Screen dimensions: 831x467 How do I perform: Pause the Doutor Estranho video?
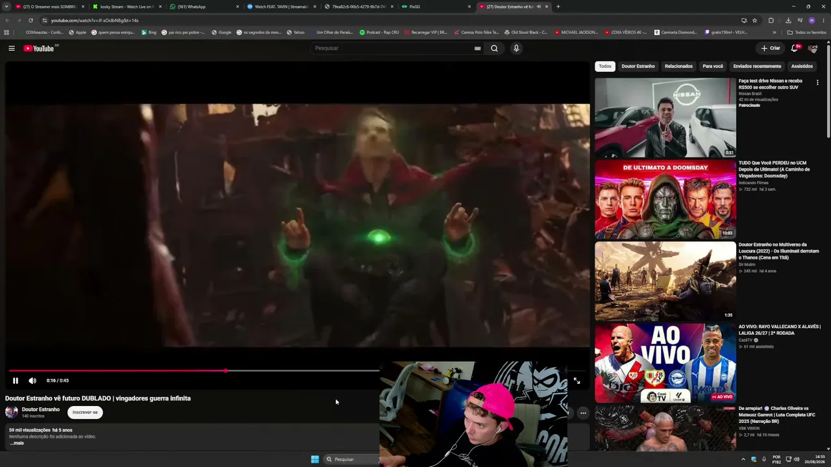(x=16, y=381)
